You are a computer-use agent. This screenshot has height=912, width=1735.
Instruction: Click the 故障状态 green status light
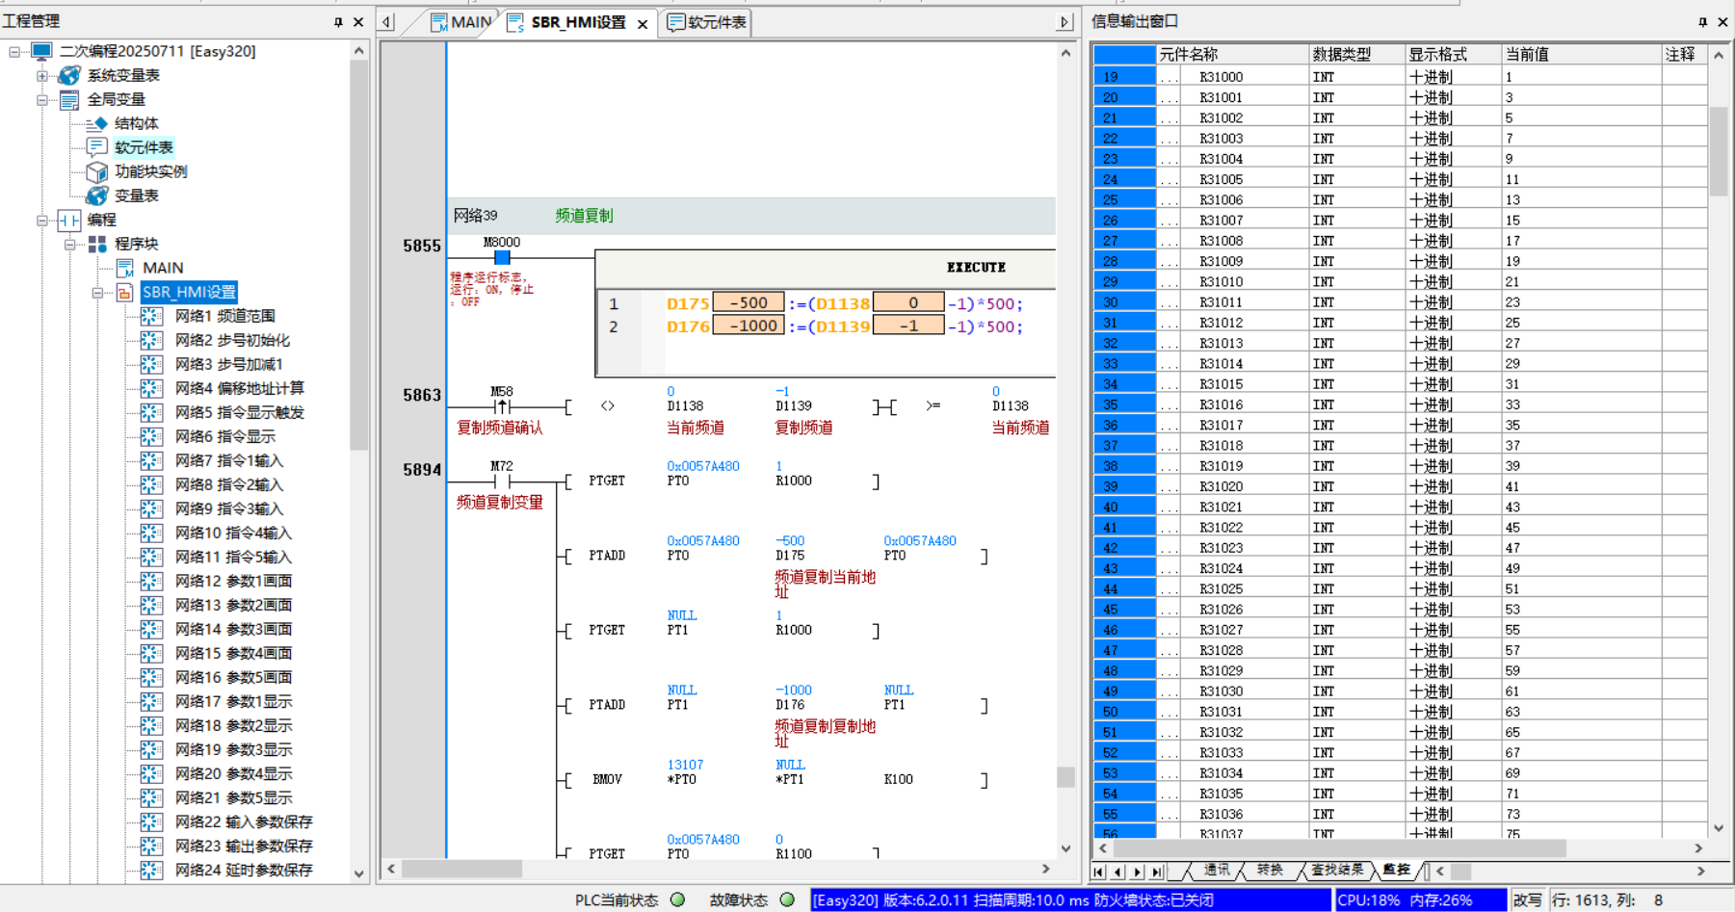coord(787,899)
